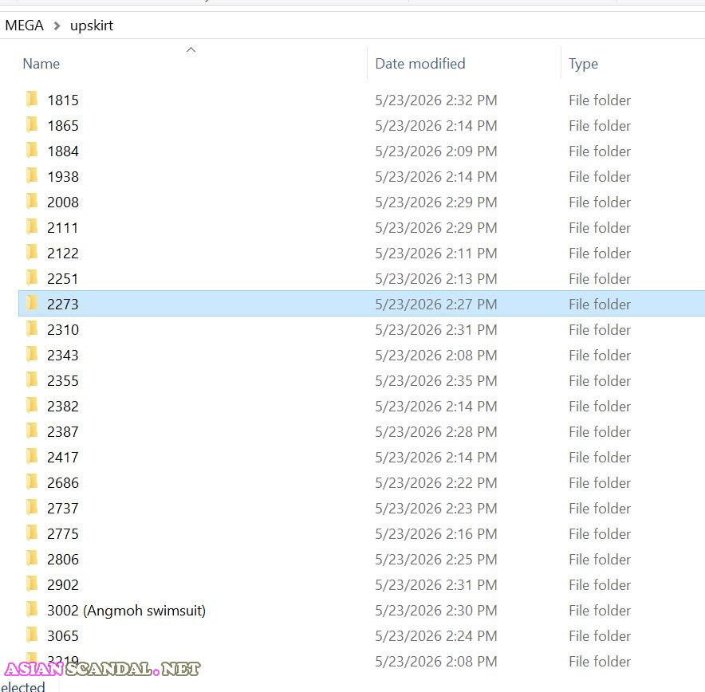
Task: Click the folder icon for 1884
Action: [32, 150]
